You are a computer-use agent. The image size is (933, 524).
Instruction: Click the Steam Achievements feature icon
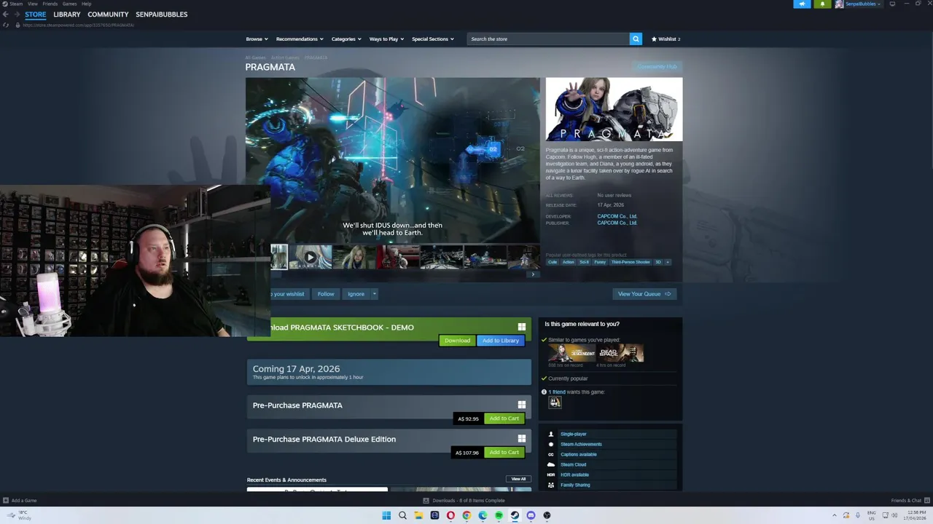[551, 444]
